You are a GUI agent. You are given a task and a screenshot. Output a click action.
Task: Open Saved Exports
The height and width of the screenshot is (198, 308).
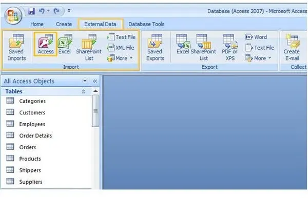tap(155, 48)
